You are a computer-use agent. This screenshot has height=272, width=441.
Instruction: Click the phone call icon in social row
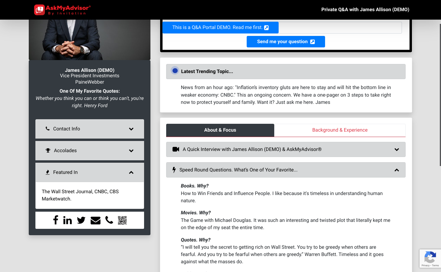[109, 220]
